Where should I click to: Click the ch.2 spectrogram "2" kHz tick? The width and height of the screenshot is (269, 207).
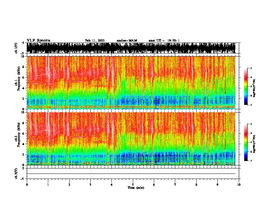[24, 155]
